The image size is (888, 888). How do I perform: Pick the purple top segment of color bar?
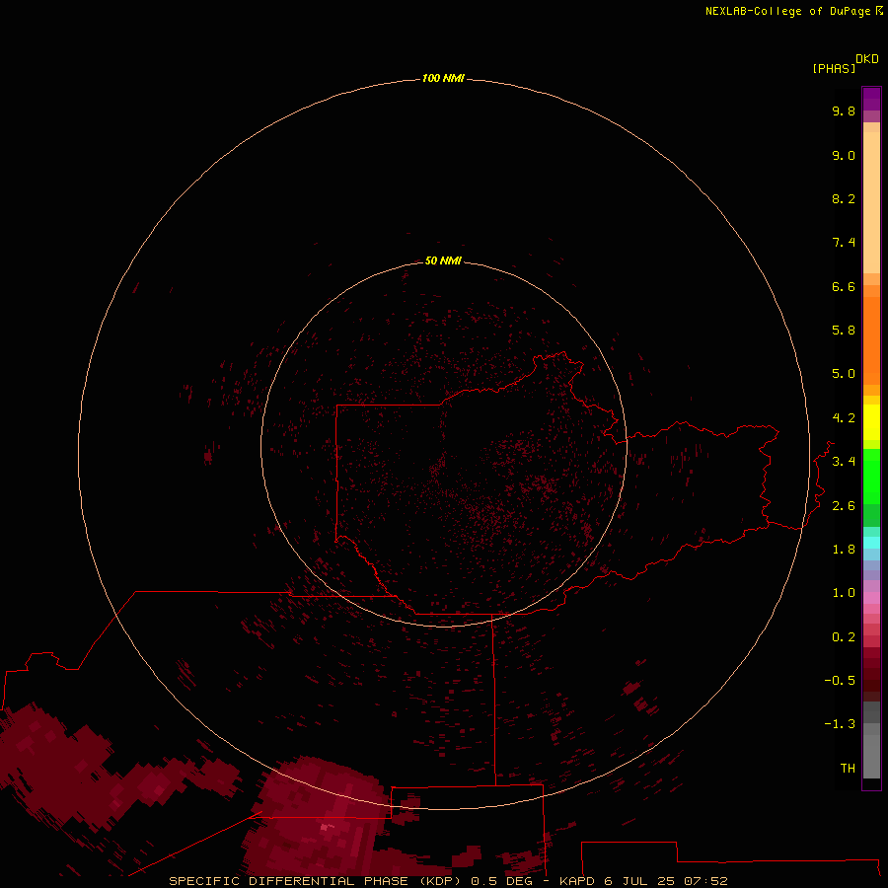871,99
